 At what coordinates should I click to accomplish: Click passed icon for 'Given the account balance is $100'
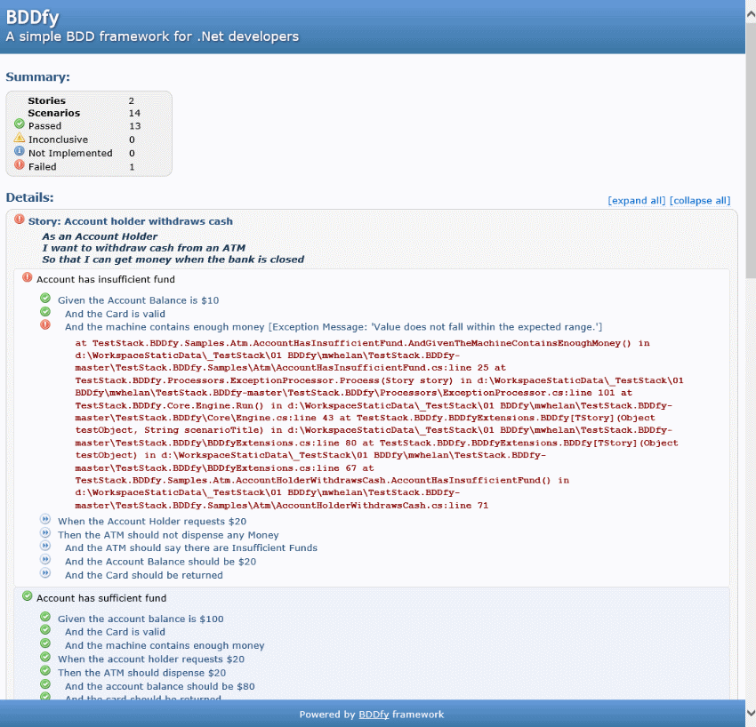coord(45,617)
